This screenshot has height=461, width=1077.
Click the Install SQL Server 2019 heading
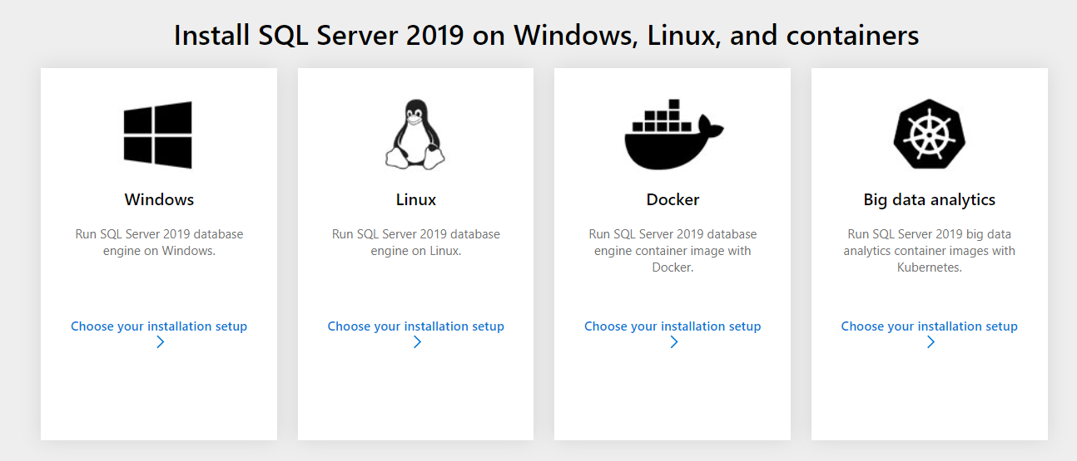(546, 35)
